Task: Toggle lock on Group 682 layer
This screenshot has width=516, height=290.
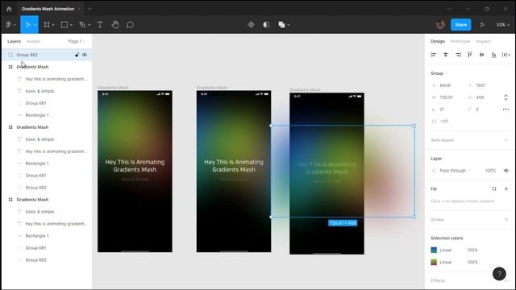Action: [77, 55]
